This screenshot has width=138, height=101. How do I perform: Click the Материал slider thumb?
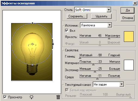click(93, 64)
